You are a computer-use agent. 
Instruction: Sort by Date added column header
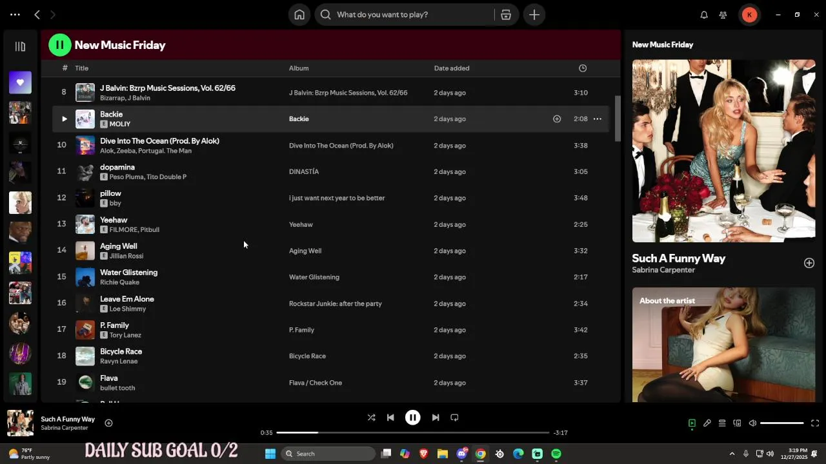[452, 68]
